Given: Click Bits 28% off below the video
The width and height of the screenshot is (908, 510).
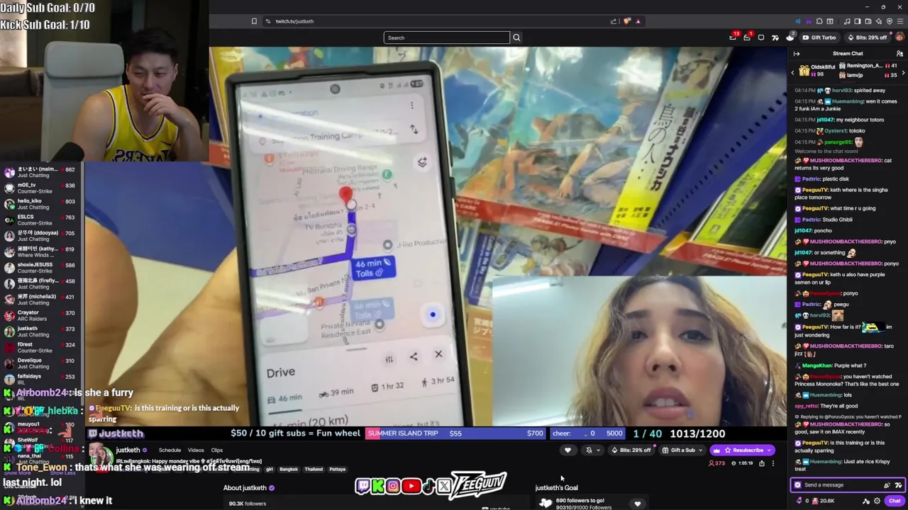Looking at the screenshot, I should [x=631, y=450].
